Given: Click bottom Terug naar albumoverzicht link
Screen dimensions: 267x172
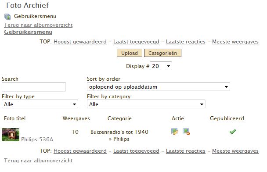Looking at the screenshot, I should point(38,161).
